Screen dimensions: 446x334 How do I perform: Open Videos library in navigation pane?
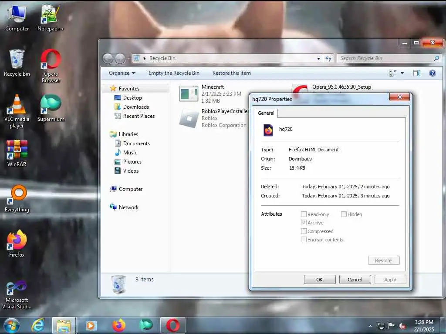(x=131, y=170)
